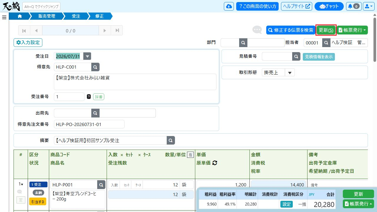Jump to the first record
The height and width of the screenshot is (212, 377).
[24, 31]
